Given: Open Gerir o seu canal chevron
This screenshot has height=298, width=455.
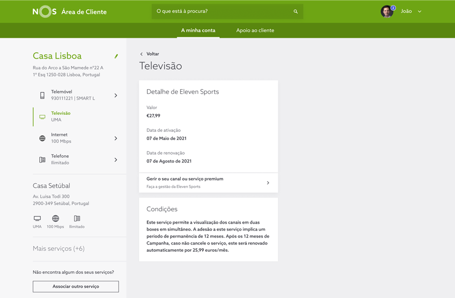Looking at the screenshot, I should (268, 183).
